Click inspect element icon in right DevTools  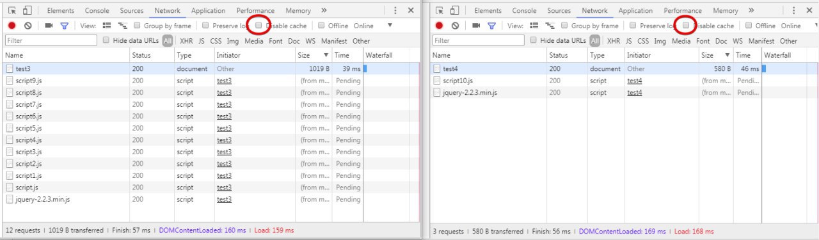tap(440, 10)
